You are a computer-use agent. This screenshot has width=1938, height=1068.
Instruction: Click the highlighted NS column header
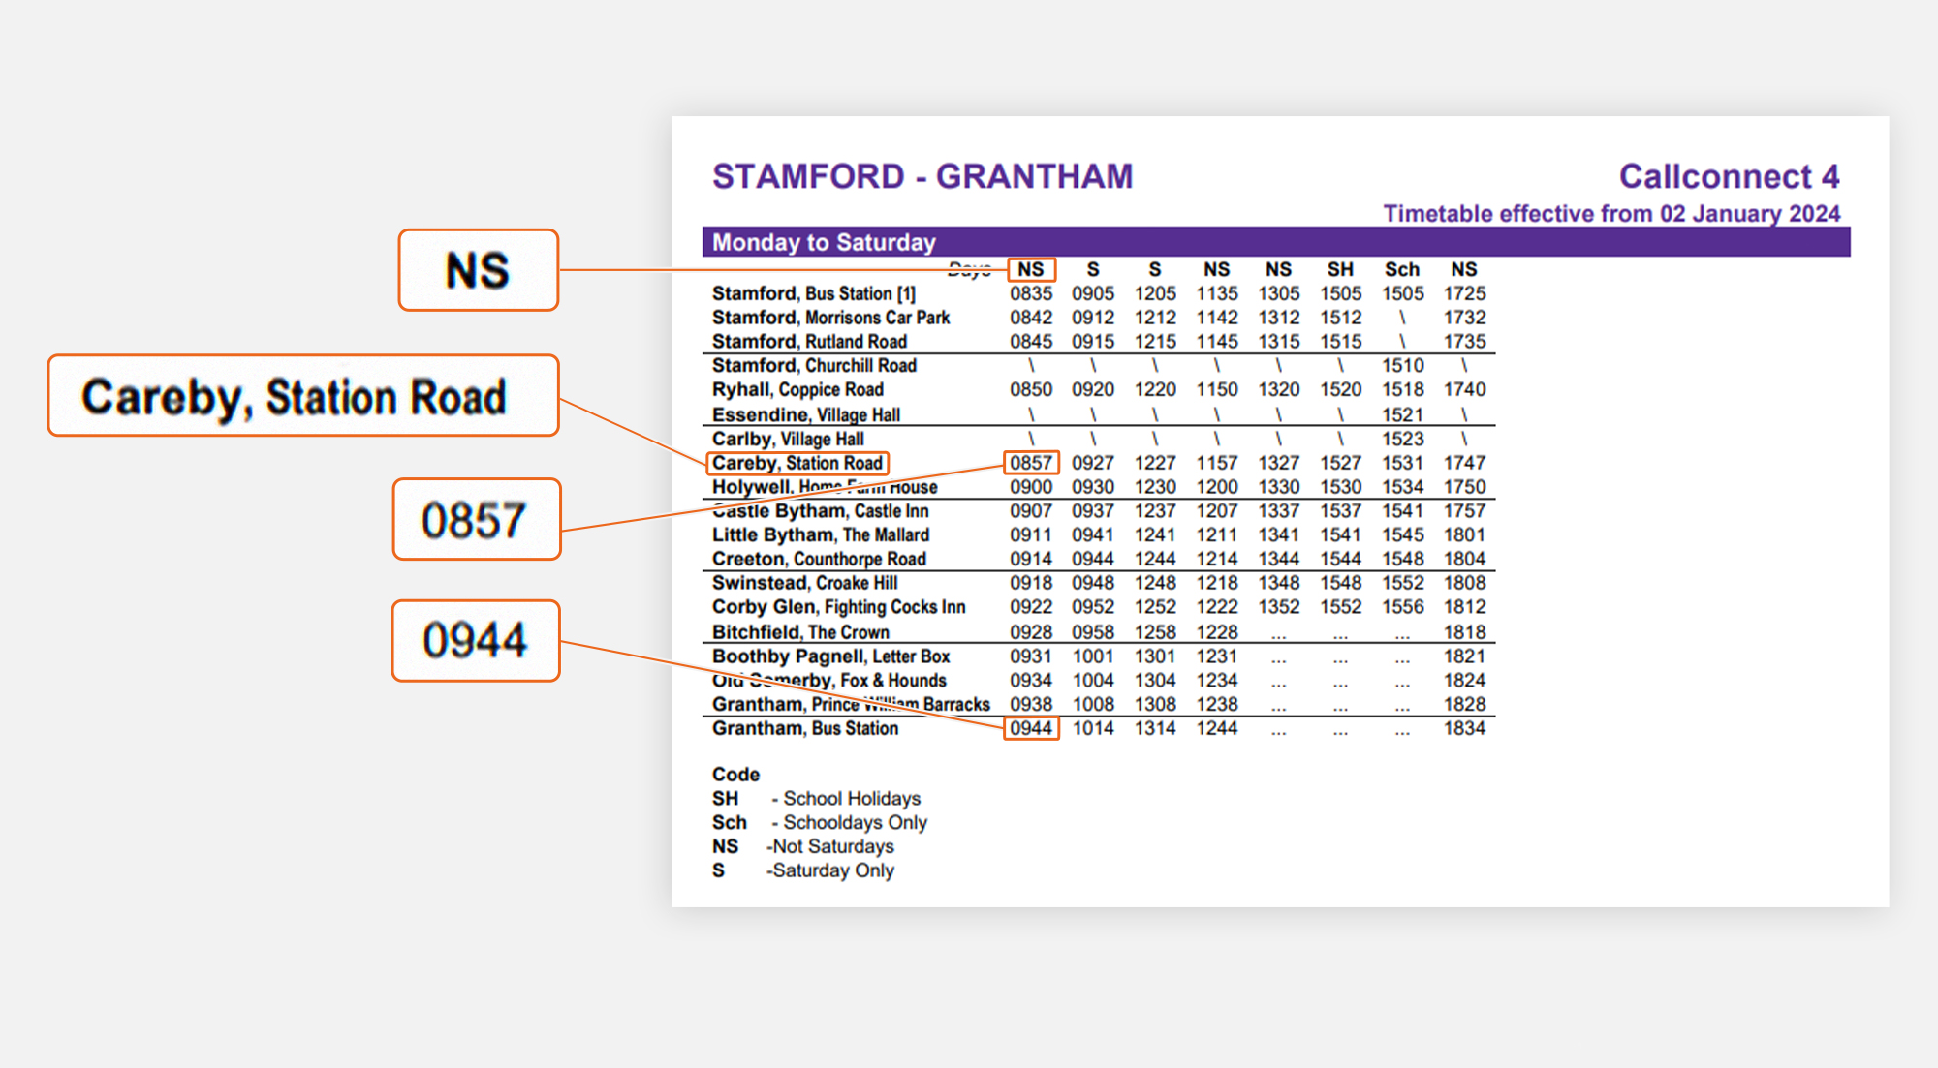1031,269
